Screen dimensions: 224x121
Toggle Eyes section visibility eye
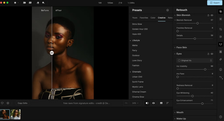coord(212,54)
